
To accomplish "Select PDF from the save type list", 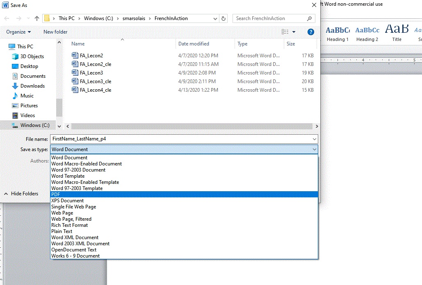I will pyautogui.click(x=184, y=194).
